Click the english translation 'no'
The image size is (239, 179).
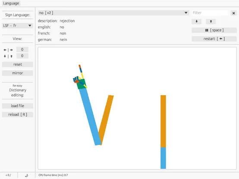[62, 27]
